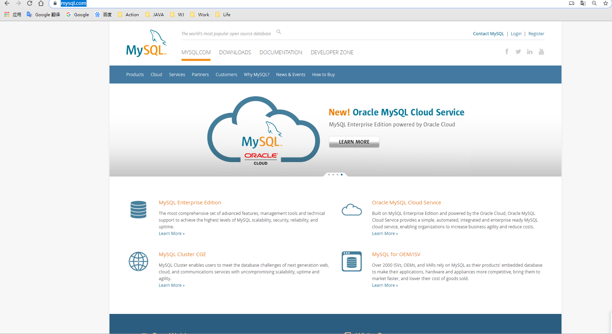
Task: Open the Oracle MySQL Cloud Service heading link
Action: click(406, 203)
